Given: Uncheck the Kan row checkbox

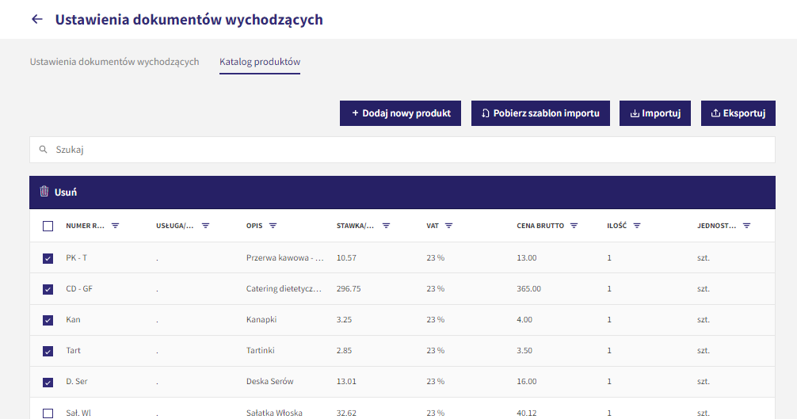Looking at the screenshot, I should click(48, 321).
